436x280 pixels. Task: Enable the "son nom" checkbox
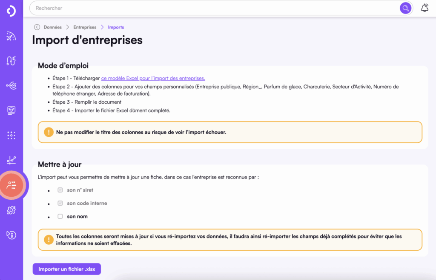(x=60, y=216)
